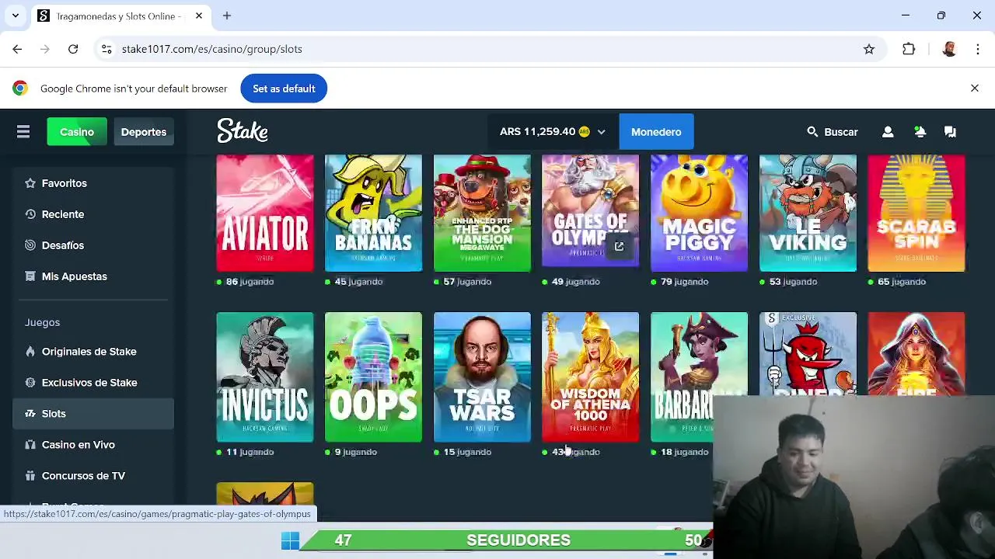
Task: Open Gates of Olympus in new window icon
Action: [x=619, y=247]
